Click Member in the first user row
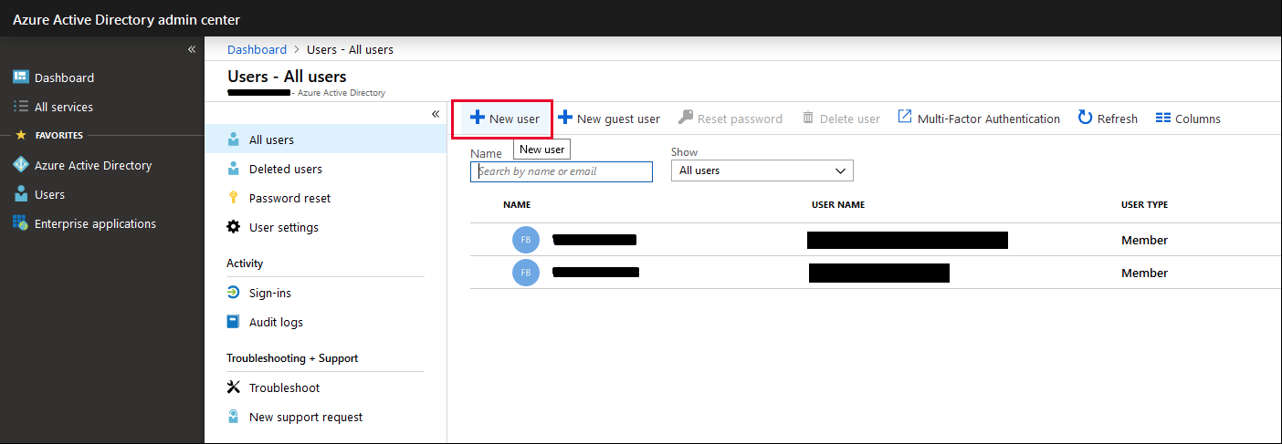The width and height of the screenshot is (1282, 444). coord(1145,240)
